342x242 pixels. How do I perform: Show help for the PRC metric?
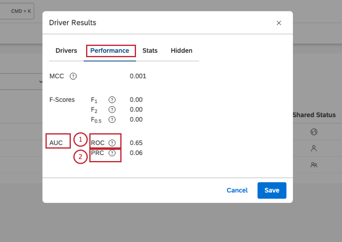pyautogui.click(x=112, y=153)
